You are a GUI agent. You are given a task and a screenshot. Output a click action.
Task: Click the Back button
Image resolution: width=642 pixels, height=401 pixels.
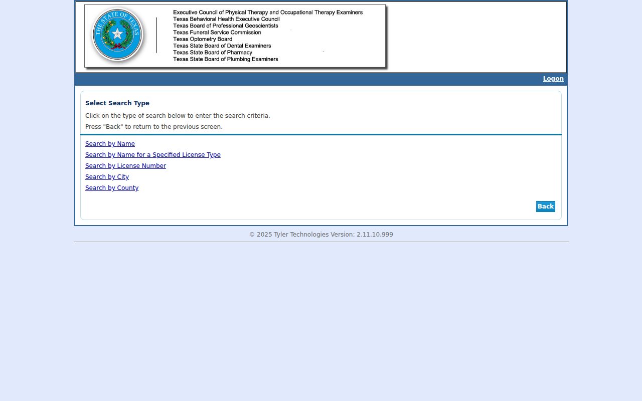pyautogui.click(x=546, y=207)
